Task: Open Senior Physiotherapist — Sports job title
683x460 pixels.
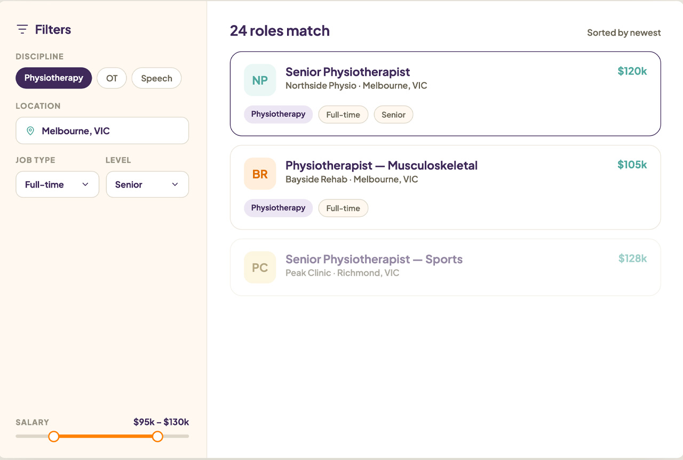Action: pyautogui.click(x=374, y=260)
